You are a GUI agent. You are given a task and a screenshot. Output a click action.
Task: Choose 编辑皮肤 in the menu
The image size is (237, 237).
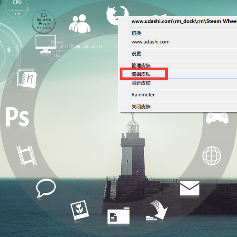177,74
